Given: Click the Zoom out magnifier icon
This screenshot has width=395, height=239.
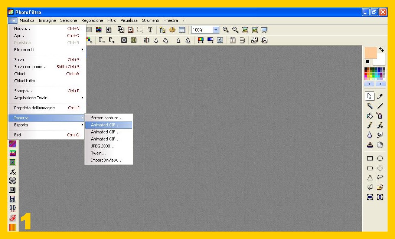Looking at the screenshot, I should coord(235,30).
